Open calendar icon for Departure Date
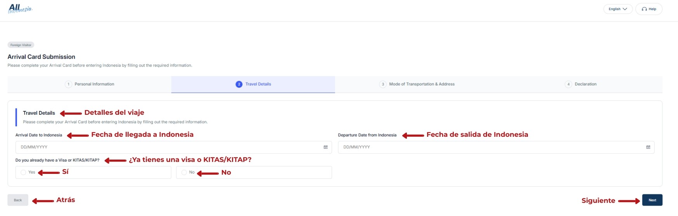Image resolution: width=678 pixels, height=216 pixels. tap(648, 147)
